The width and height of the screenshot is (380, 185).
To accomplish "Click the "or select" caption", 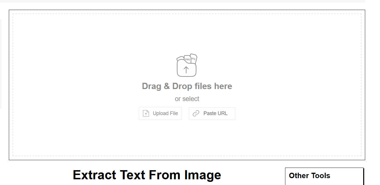I will pyautogui.click(x=187, y=99).
